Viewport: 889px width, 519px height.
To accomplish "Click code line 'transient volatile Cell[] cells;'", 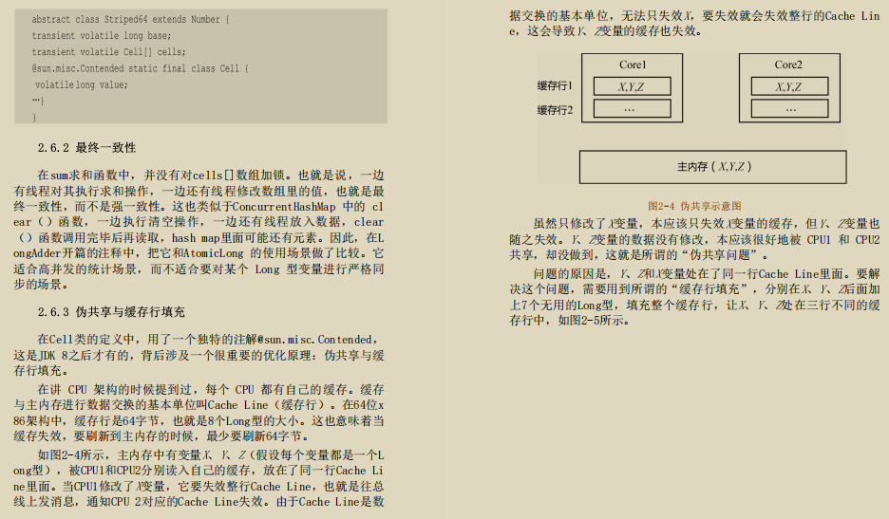I will pos(108,52).
